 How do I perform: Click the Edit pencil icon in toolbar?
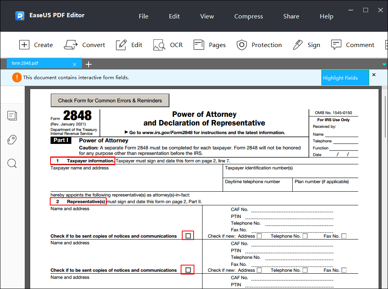tap(121, 45)
